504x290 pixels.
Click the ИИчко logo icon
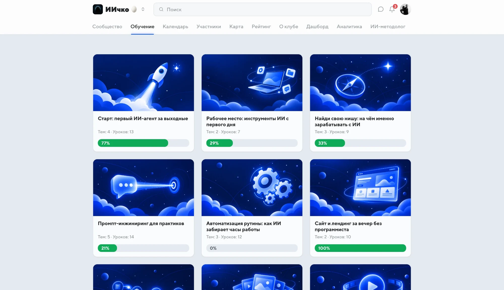[x=98, y=9]
